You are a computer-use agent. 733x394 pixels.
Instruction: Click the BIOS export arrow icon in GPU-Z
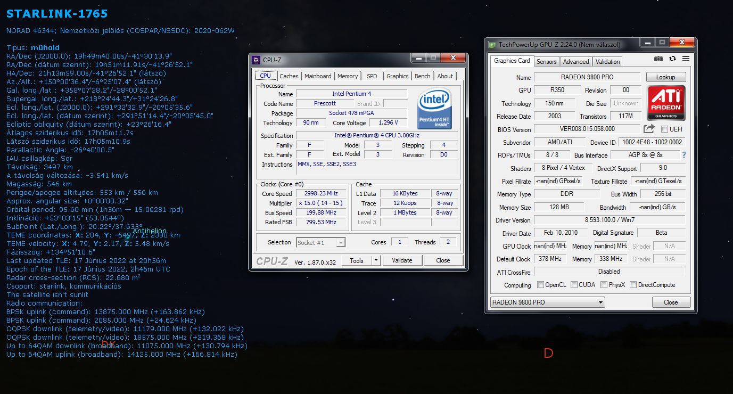click(x=649, y=129)
